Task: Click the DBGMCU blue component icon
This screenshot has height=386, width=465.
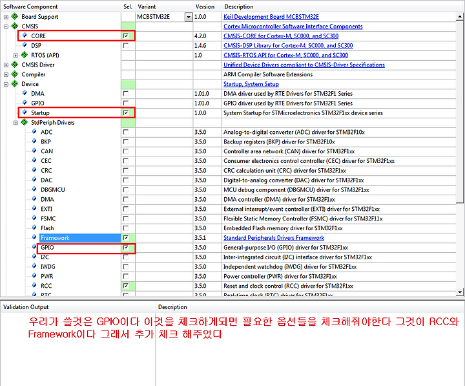Action: click(34, 189)
